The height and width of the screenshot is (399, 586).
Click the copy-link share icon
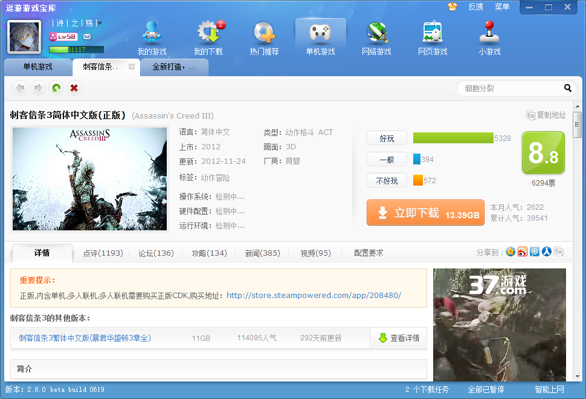pyautogui.click(x=559, y=251)
